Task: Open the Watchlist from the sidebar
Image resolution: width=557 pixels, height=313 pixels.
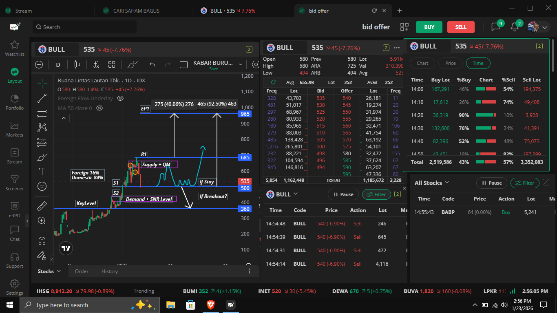Action: [x=15, y=48]
